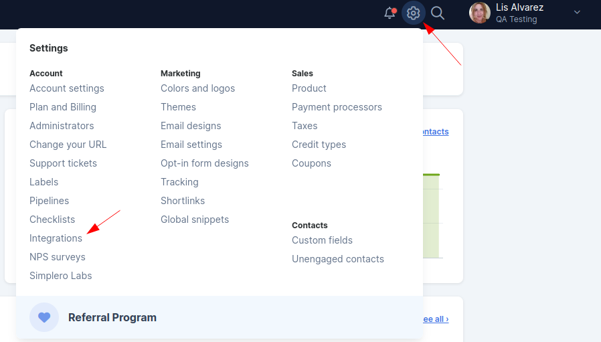Select Email designs under Marketing
601x342 pixels.
pyautogui.click(x=191, y=126)
